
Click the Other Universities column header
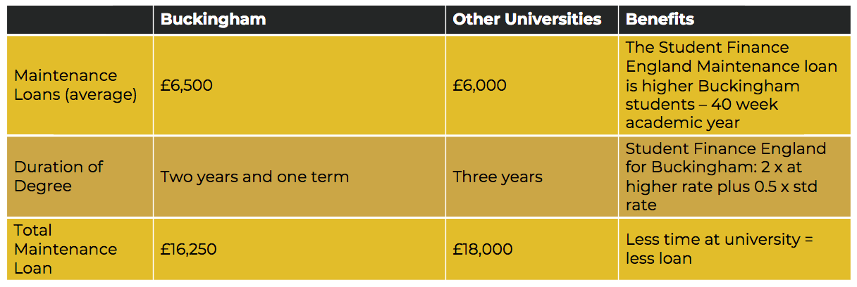527,20
